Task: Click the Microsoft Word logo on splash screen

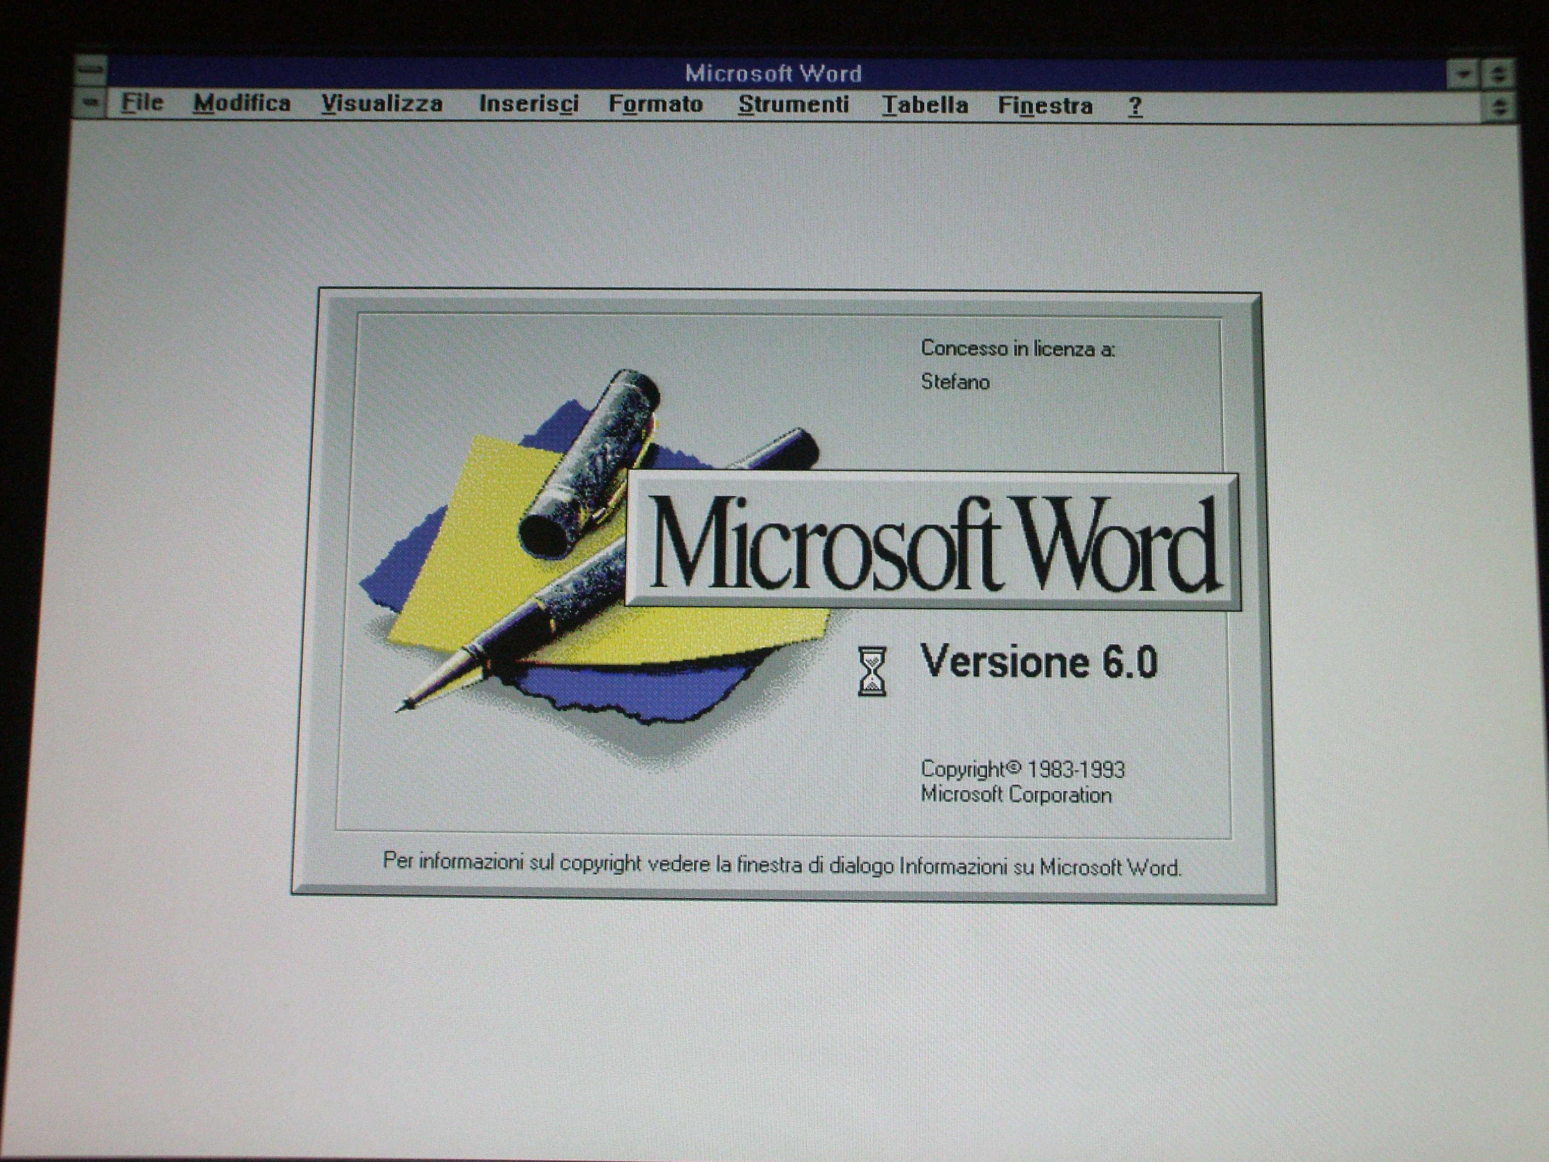Action: coord(933,542)
